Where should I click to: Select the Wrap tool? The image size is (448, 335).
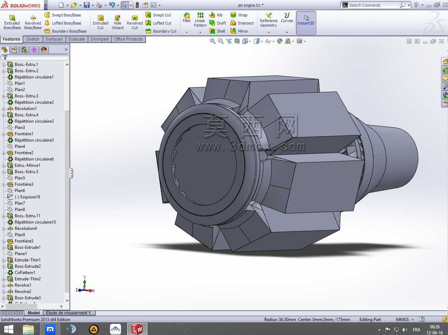click(239, 15)
